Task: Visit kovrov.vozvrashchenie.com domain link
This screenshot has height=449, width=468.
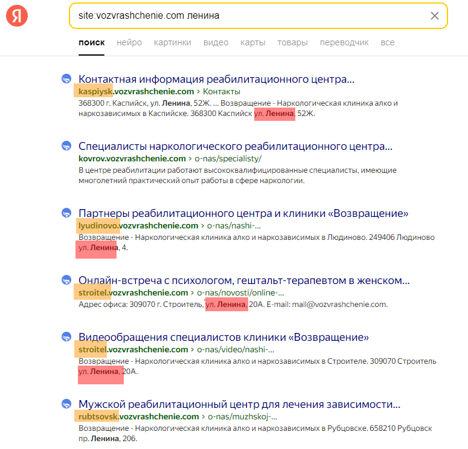Action: coord(132,158)
